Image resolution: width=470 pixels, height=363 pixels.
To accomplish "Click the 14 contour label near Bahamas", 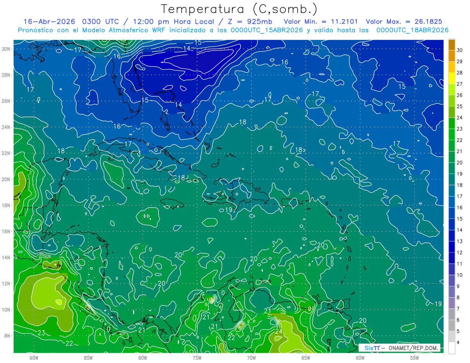I will coord(178,104).
